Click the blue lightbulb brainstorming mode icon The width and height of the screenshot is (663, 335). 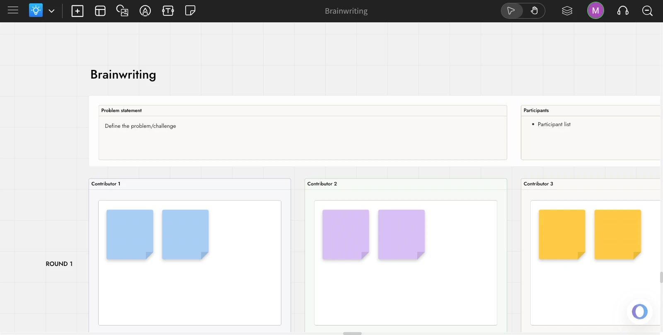[36, 10]
